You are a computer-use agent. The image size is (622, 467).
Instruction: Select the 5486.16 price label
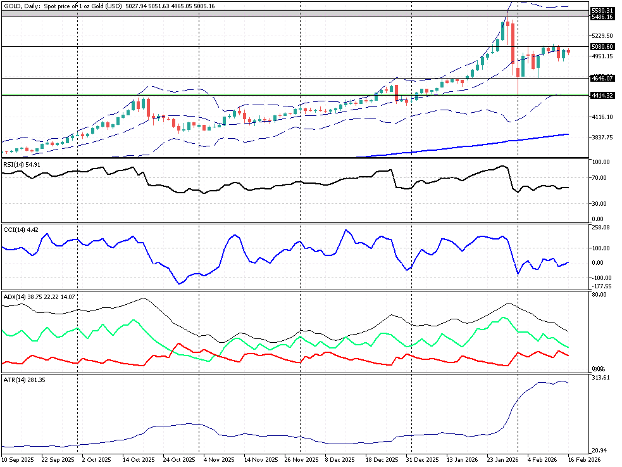pyautogui.click(x=602, y=17)
